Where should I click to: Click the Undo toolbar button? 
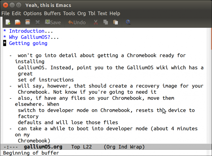[x=77, y=22]
